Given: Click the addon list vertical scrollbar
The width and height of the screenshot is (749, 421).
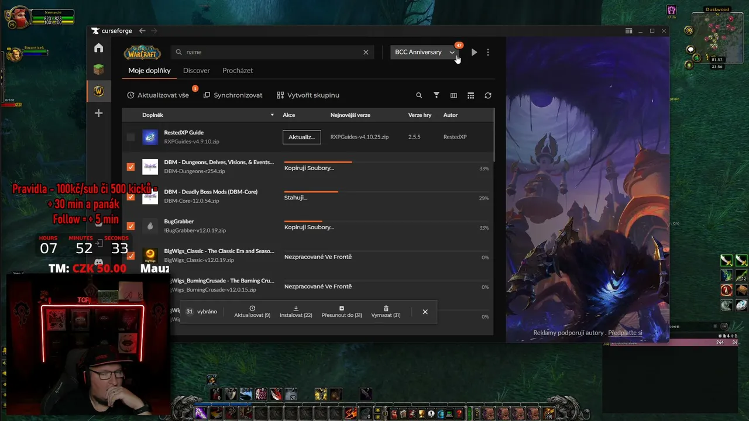Looking at the screenshot, I should [x=494, y=134].
